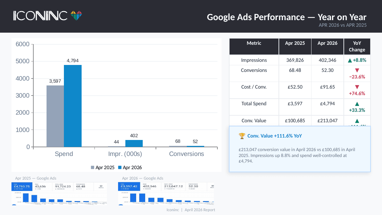Click the blue Impr. bar labeled 402
Image resolution: width=382 pixels, height=215 pixels.
coord(134,143)
